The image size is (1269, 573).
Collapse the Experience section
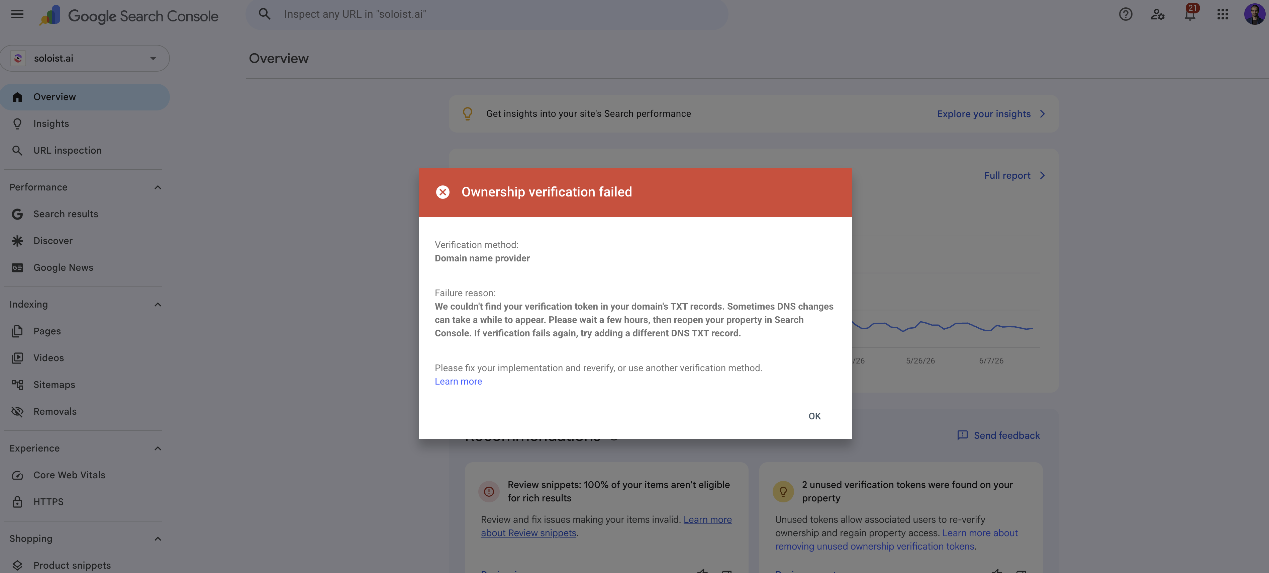click(x=158, y=448)
